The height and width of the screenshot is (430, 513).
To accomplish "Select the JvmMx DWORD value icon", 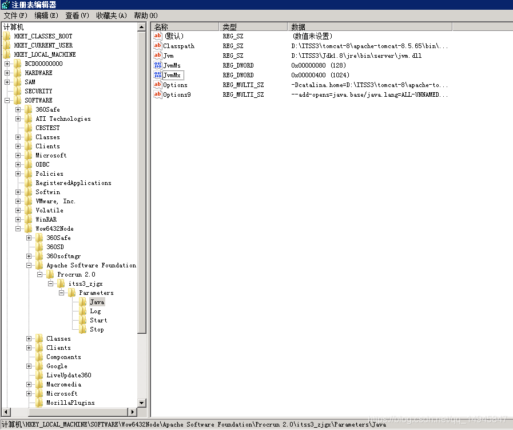I will coord(158,75).
